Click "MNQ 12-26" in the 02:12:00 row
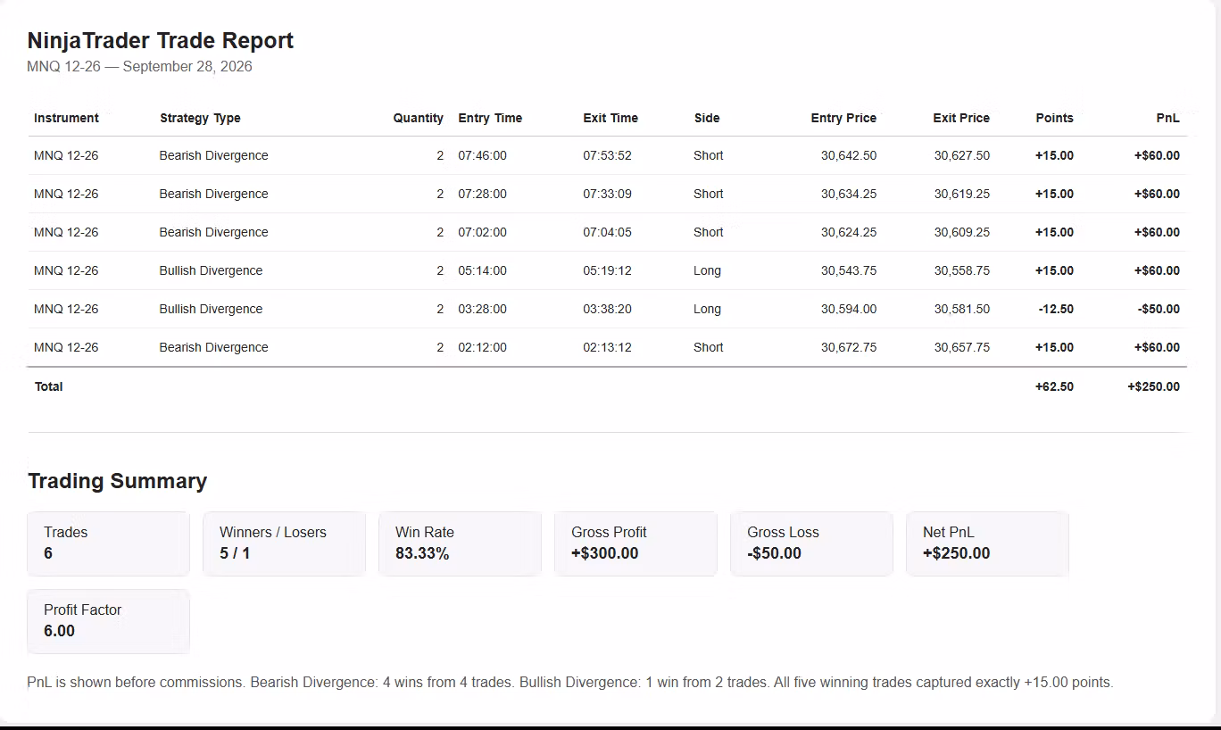1221x730 pixels. click(66, 347)
